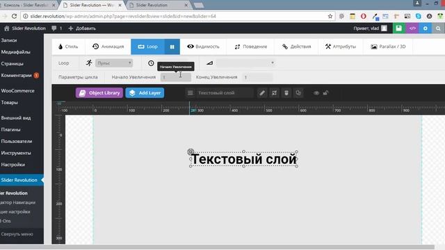The width and height of the screenshot is (445, 250).
Task: Open the Анимация tab
Action: (108, 47)
